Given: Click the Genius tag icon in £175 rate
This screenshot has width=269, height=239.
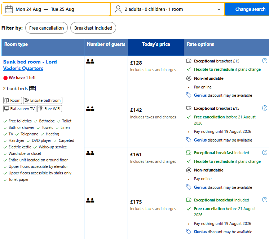Looking at the screenshot, I should click(x=189, y=231).
